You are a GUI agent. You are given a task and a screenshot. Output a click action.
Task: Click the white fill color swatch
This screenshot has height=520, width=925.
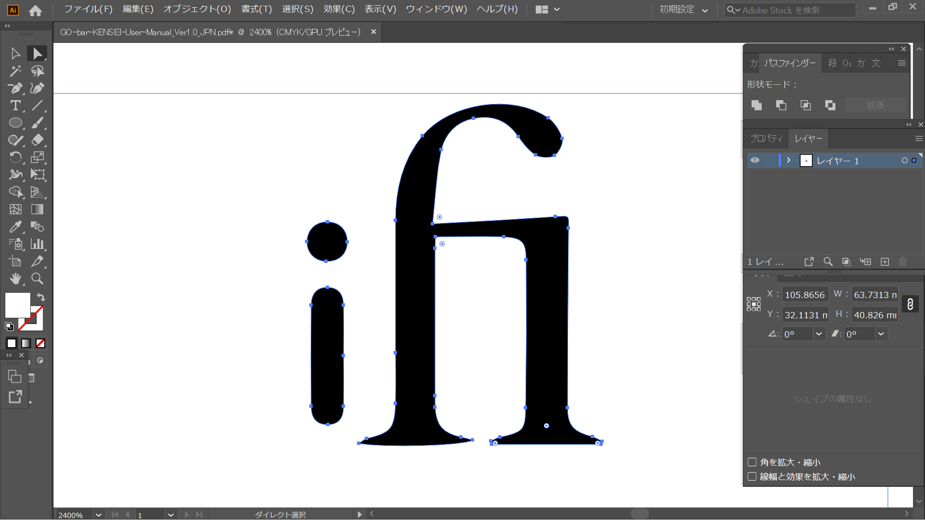pos(17,305)
